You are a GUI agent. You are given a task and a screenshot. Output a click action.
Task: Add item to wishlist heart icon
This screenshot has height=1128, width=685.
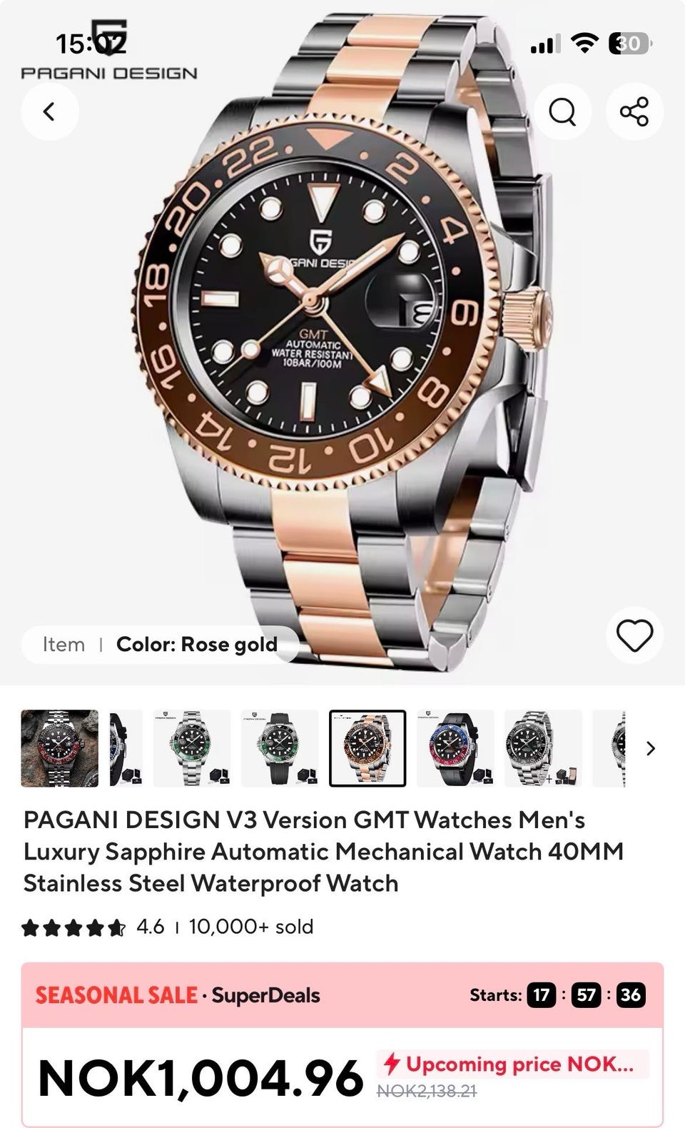coord(634,635)
